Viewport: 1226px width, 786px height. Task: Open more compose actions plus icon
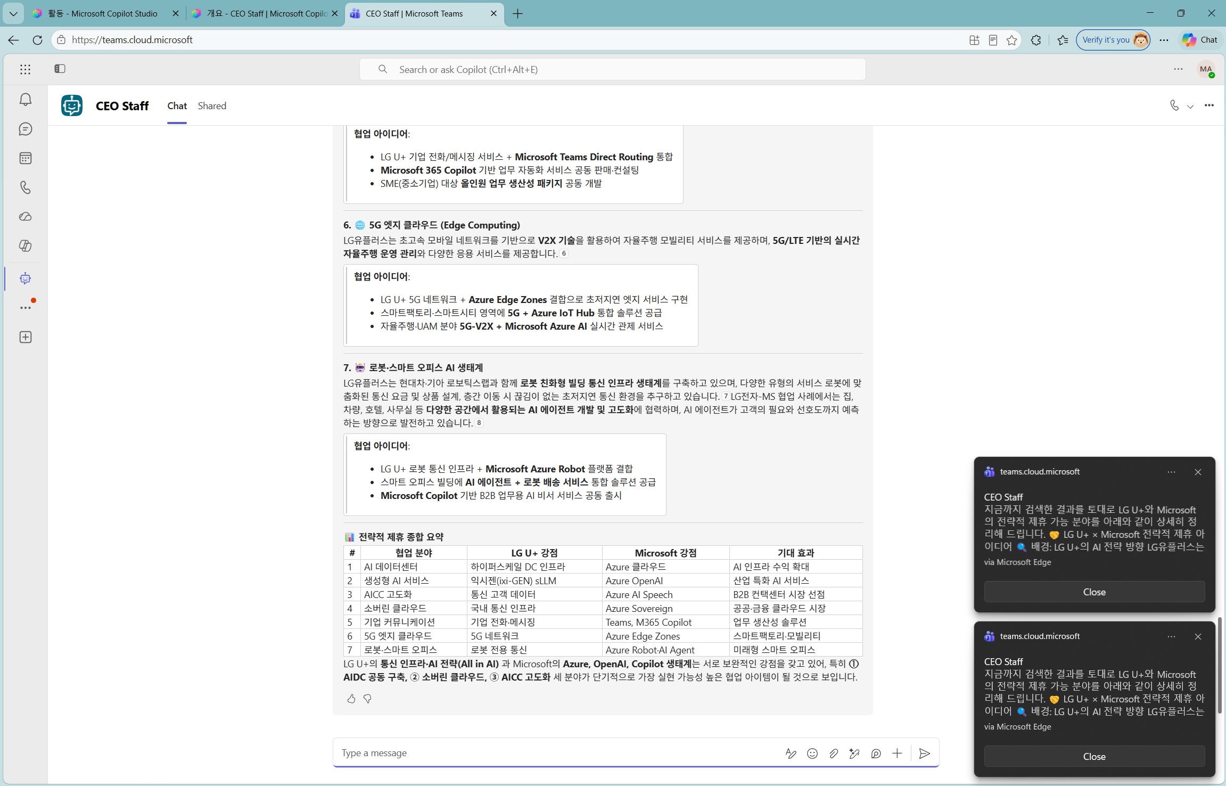(x=897, y=754)
